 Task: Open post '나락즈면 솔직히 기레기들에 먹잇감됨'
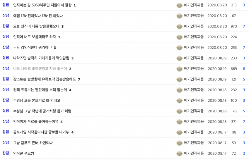41,58
